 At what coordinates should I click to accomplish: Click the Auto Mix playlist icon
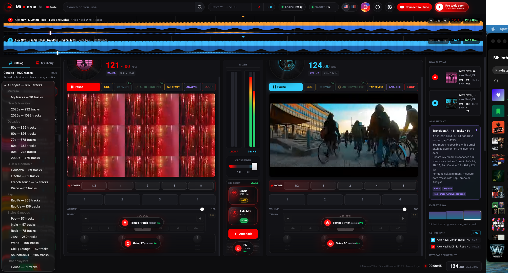click(x=234, y=213)
